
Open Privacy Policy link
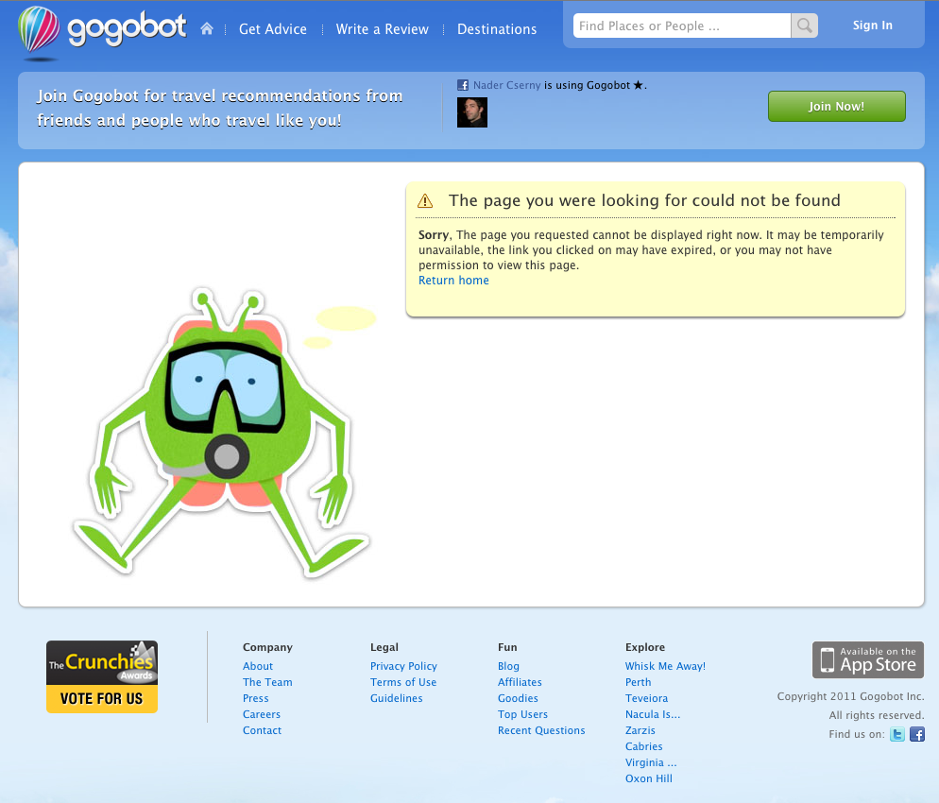click(403, 666)
